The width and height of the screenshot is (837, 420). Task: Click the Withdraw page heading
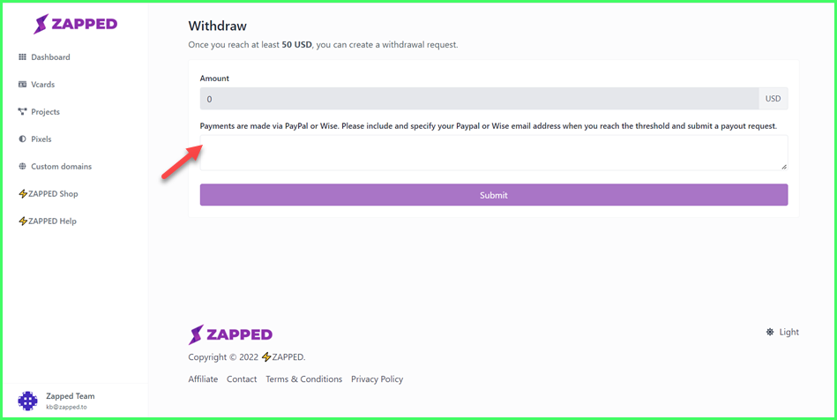218,26
